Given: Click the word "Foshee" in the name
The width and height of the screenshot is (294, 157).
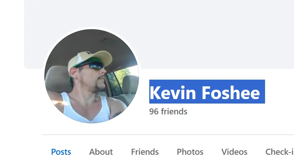Looking at the screenshot, I should pyautogui.click(x=231, y=93).
